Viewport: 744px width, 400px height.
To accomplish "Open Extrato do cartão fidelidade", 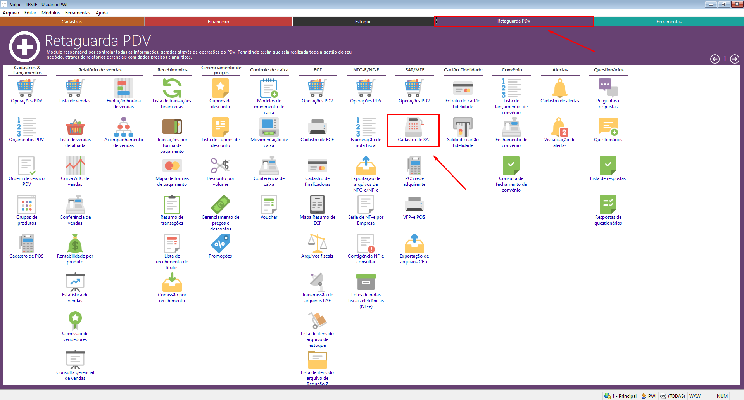I will pyautogui.click(x=463, y=94).
